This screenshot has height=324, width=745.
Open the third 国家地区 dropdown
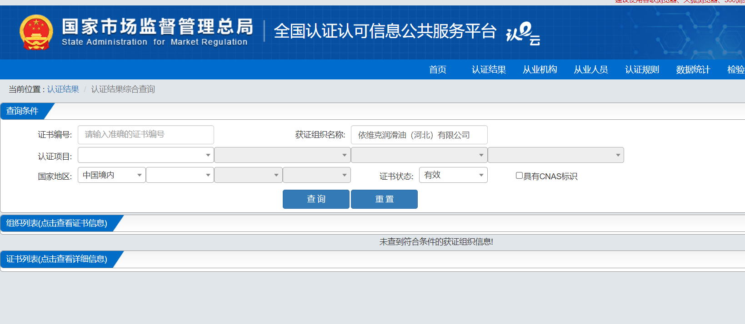click(x=248, y=175)
